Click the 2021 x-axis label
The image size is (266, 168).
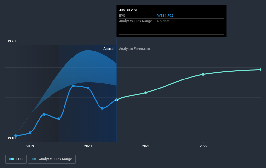145,146
